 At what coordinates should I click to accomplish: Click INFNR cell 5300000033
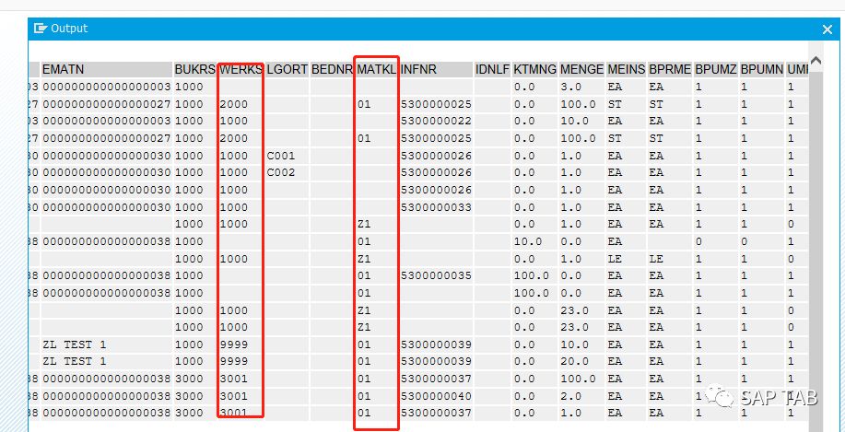pos(436,207)
